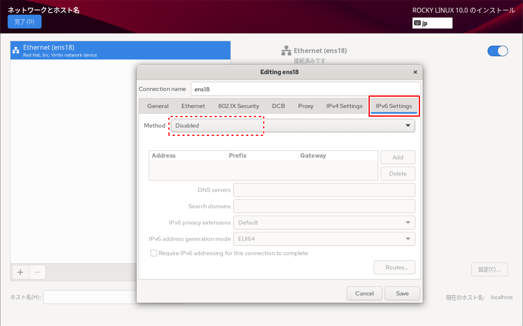The image size is (523, 326).
Task: Open the DCB tab
Action: [x=278, y=106]
